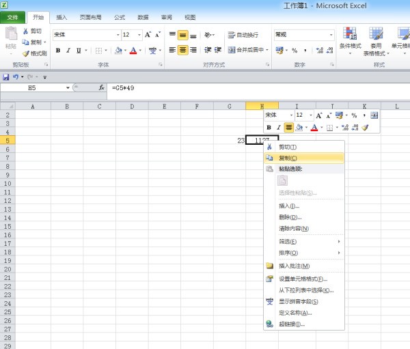410x349 pixels.
Task: Click the Copy icon in the ribbon
Action: pos(25,42)
